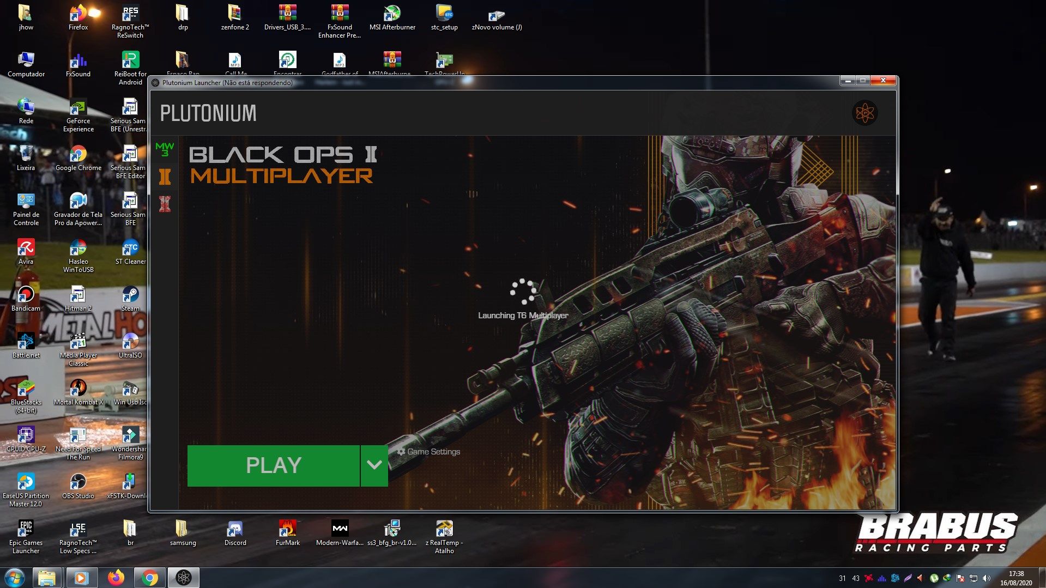Launch UltraISO desktop shortcut

130,345
